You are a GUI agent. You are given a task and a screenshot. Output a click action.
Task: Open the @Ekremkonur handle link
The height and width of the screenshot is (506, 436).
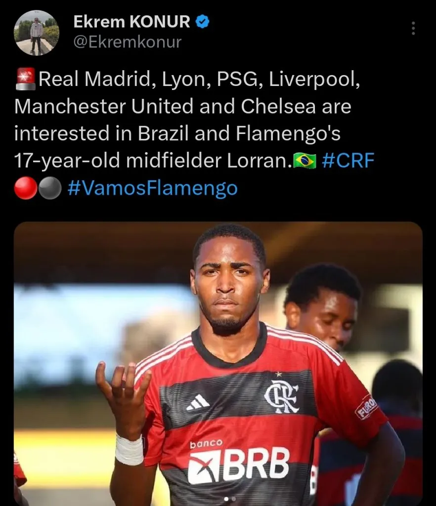(128, 42)
